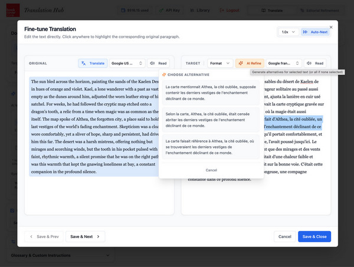Switch to the Translate tab in background
This screenshot has height=267, width=354.
[x=272, y=11]
